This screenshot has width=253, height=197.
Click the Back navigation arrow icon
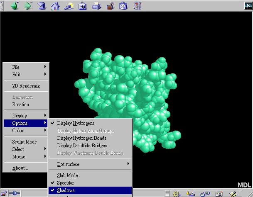pos(15,6)
